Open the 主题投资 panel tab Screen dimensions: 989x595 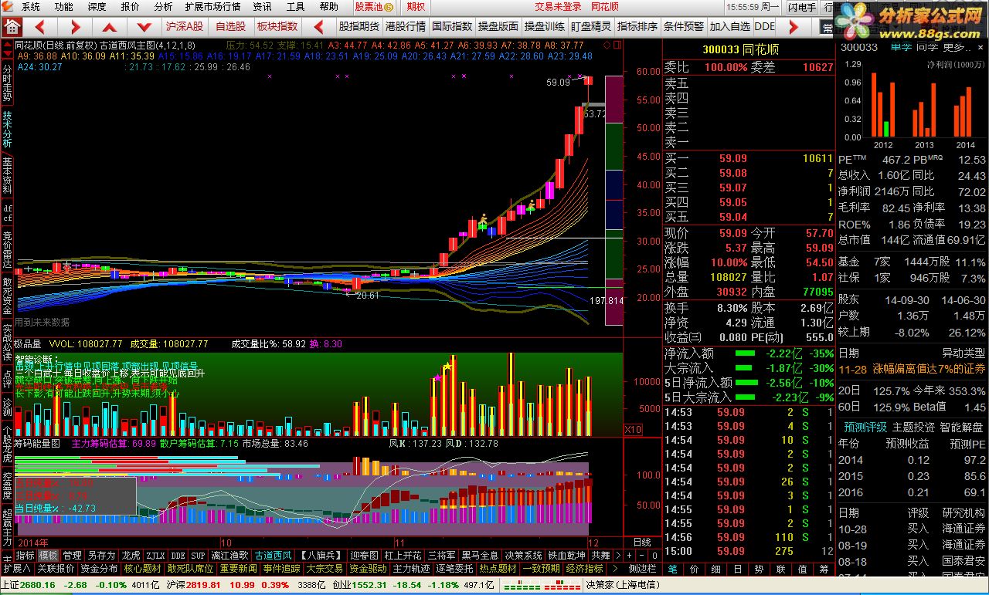(x=913, y=427)
